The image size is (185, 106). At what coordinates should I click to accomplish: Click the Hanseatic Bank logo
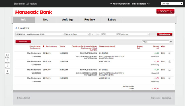click(34, 12)
